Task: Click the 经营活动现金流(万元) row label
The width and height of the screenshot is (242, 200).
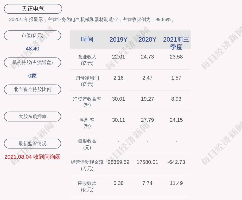Action: (x=87, y=165)
